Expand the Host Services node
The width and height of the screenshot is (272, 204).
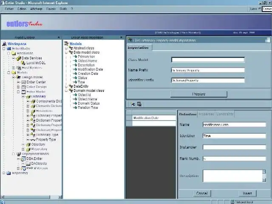point(14,68)
